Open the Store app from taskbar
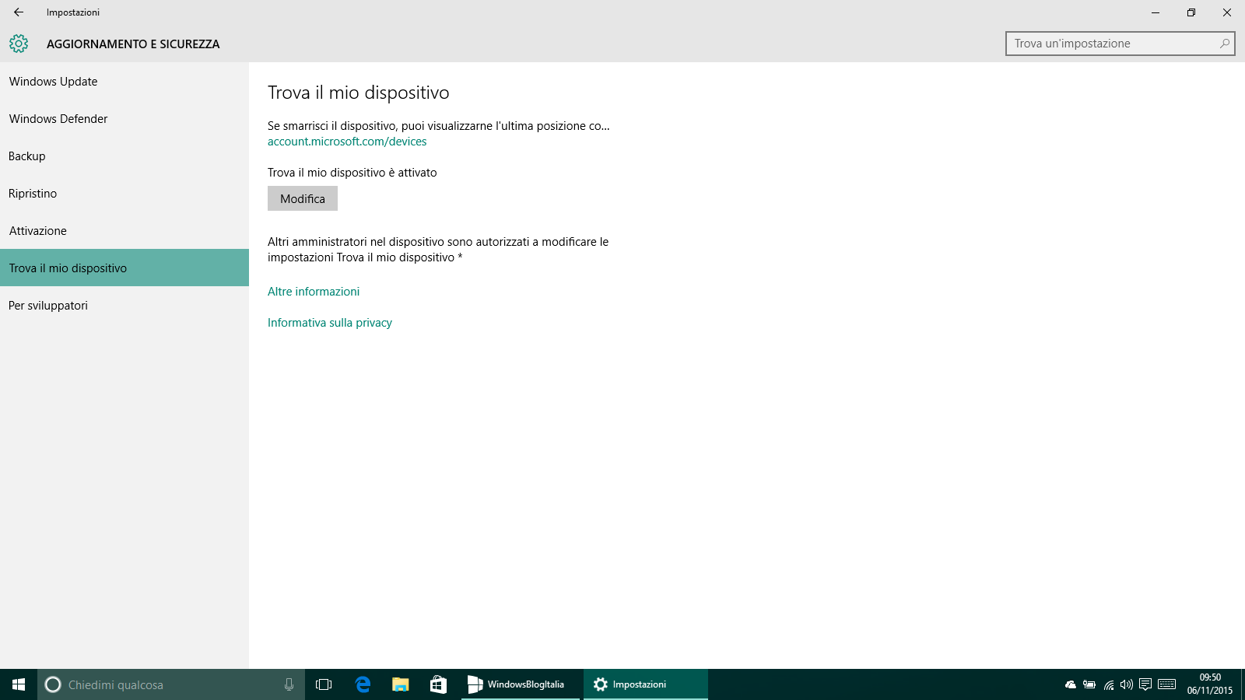The height and width of the screenshot is (700, 1245). tap(438, 684)
